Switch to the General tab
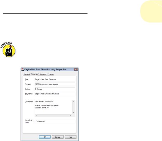Viewport: 162px width, 141px height. click(27, 75)
